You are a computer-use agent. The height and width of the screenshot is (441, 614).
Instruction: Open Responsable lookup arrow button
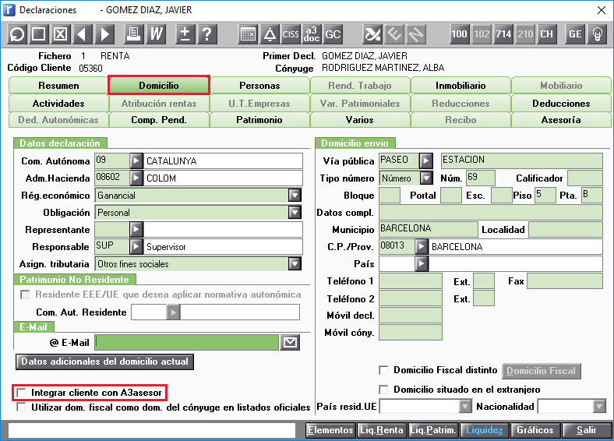tap(136, 247)
